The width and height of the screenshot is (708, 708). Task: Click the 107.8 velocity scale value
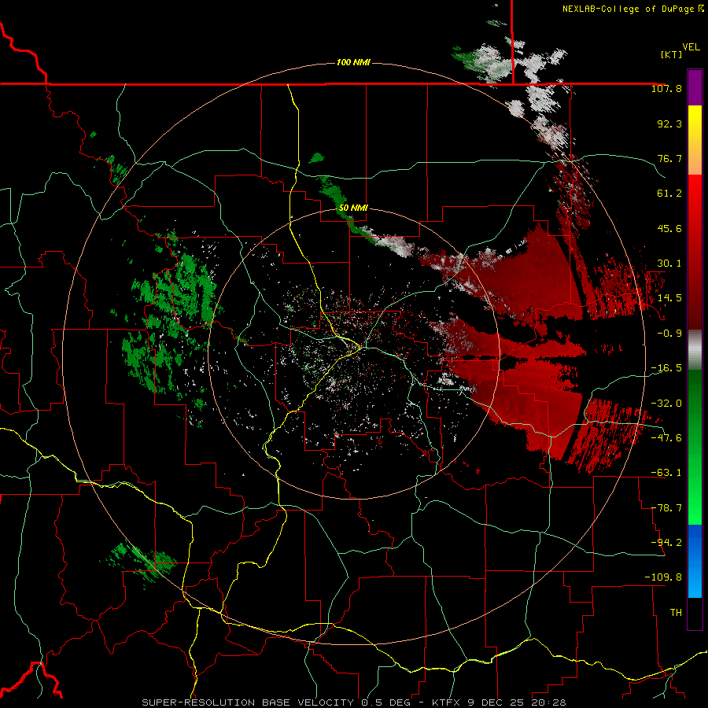(x=666, y=88)
